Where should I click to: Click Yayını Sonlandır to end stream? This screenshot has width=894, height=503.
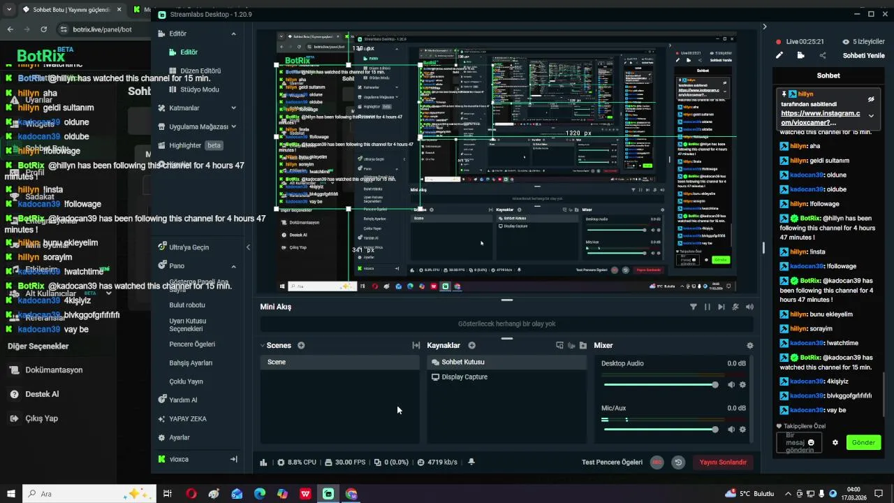pos(723,462)
